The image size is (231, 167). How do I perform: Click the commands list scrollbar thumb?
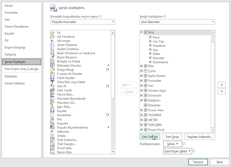click(x=113, y=66)
